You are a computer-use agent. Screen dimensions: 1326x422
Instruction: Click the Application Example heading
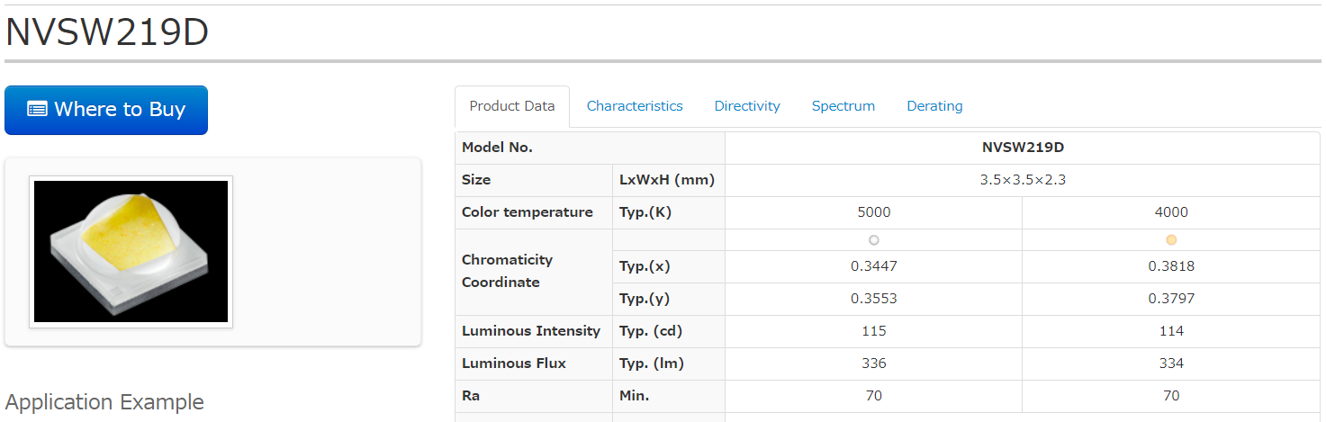pyautogui.click(x=105, y=402)
